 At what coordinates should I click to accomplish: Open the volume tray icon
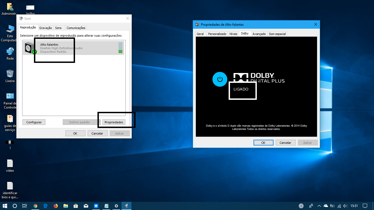coord(346,206)
